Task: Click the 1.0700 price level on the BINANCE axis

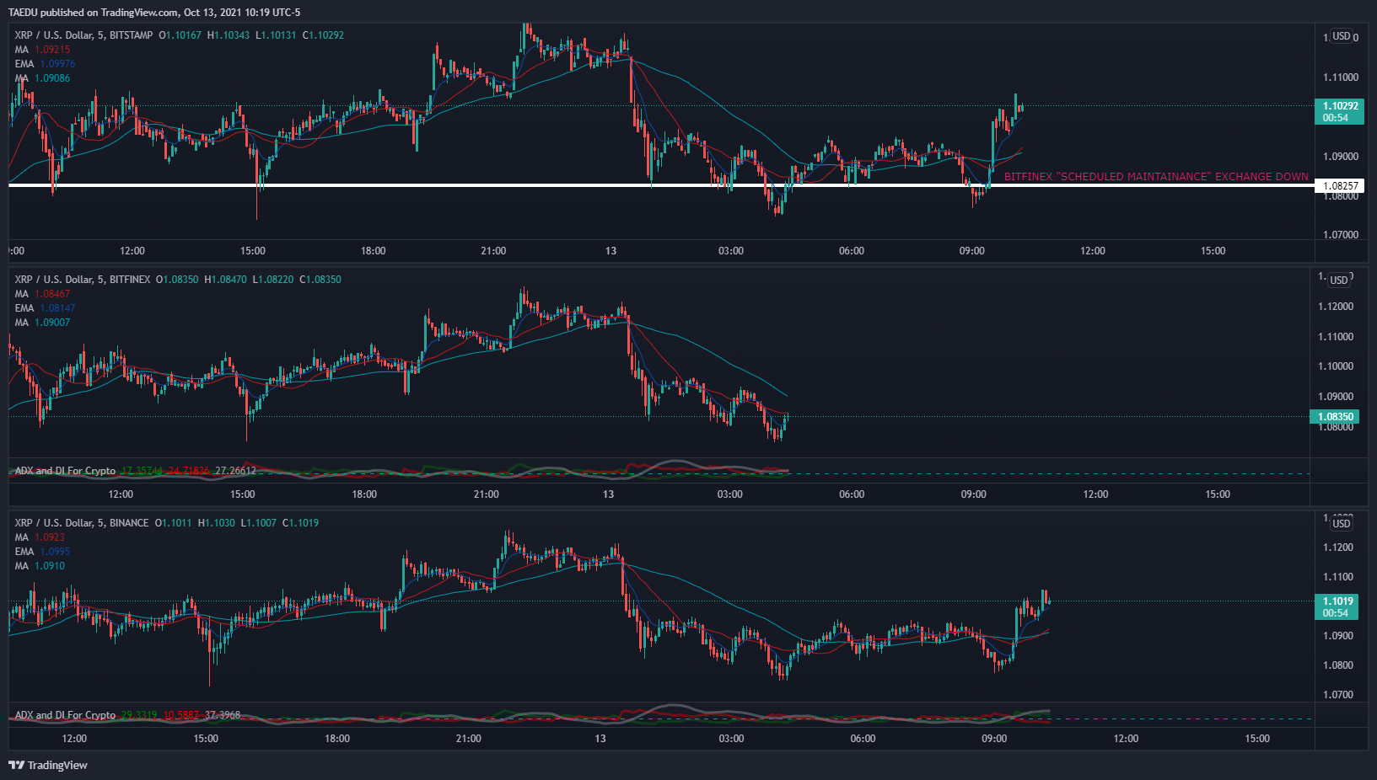Action: pos(1338,695)
